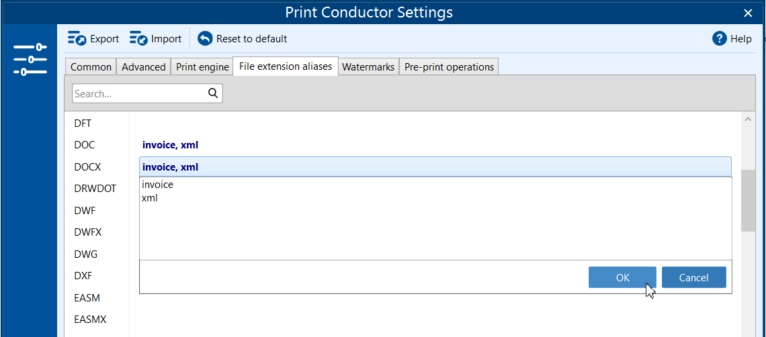This screenshot has width=766, height=337.
Task: Switch to the Common tab
Action: tap(91, 67)
